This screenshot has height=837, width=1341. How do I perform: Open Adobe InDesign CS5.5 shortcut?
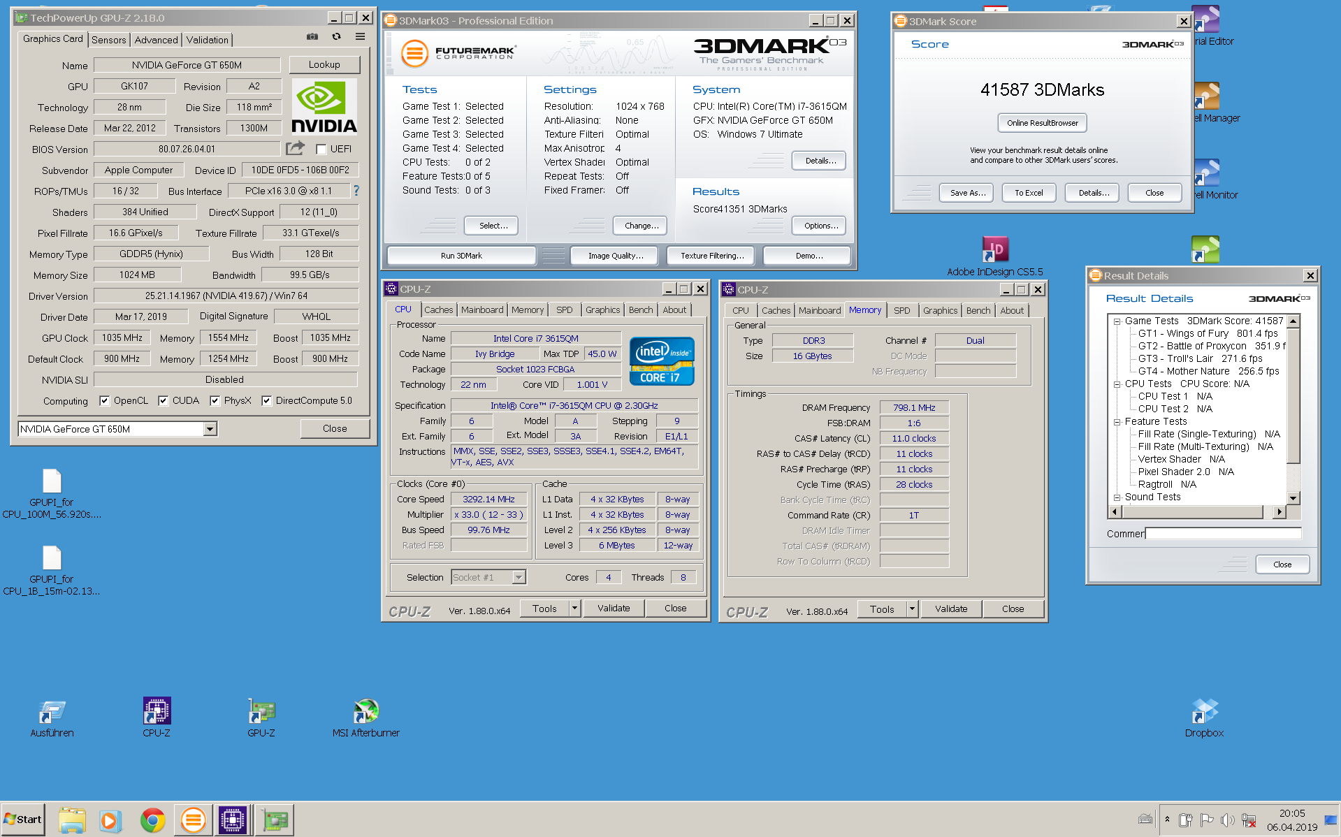[995, 256]
